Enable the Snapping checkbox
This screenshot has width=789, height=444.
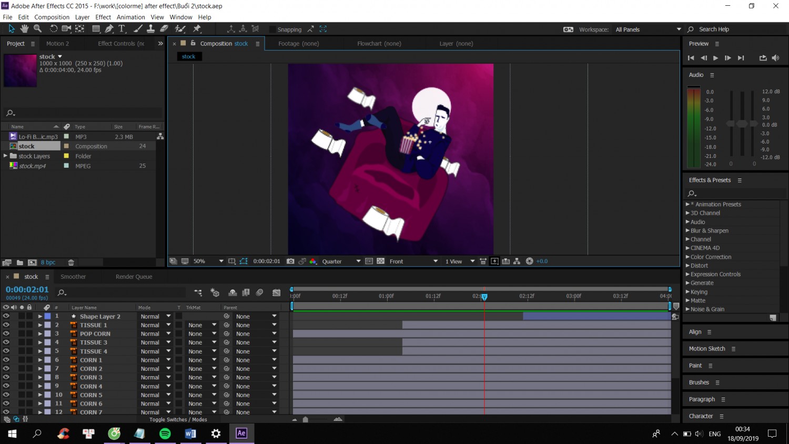pyautogui.click(x=272, y=29)
